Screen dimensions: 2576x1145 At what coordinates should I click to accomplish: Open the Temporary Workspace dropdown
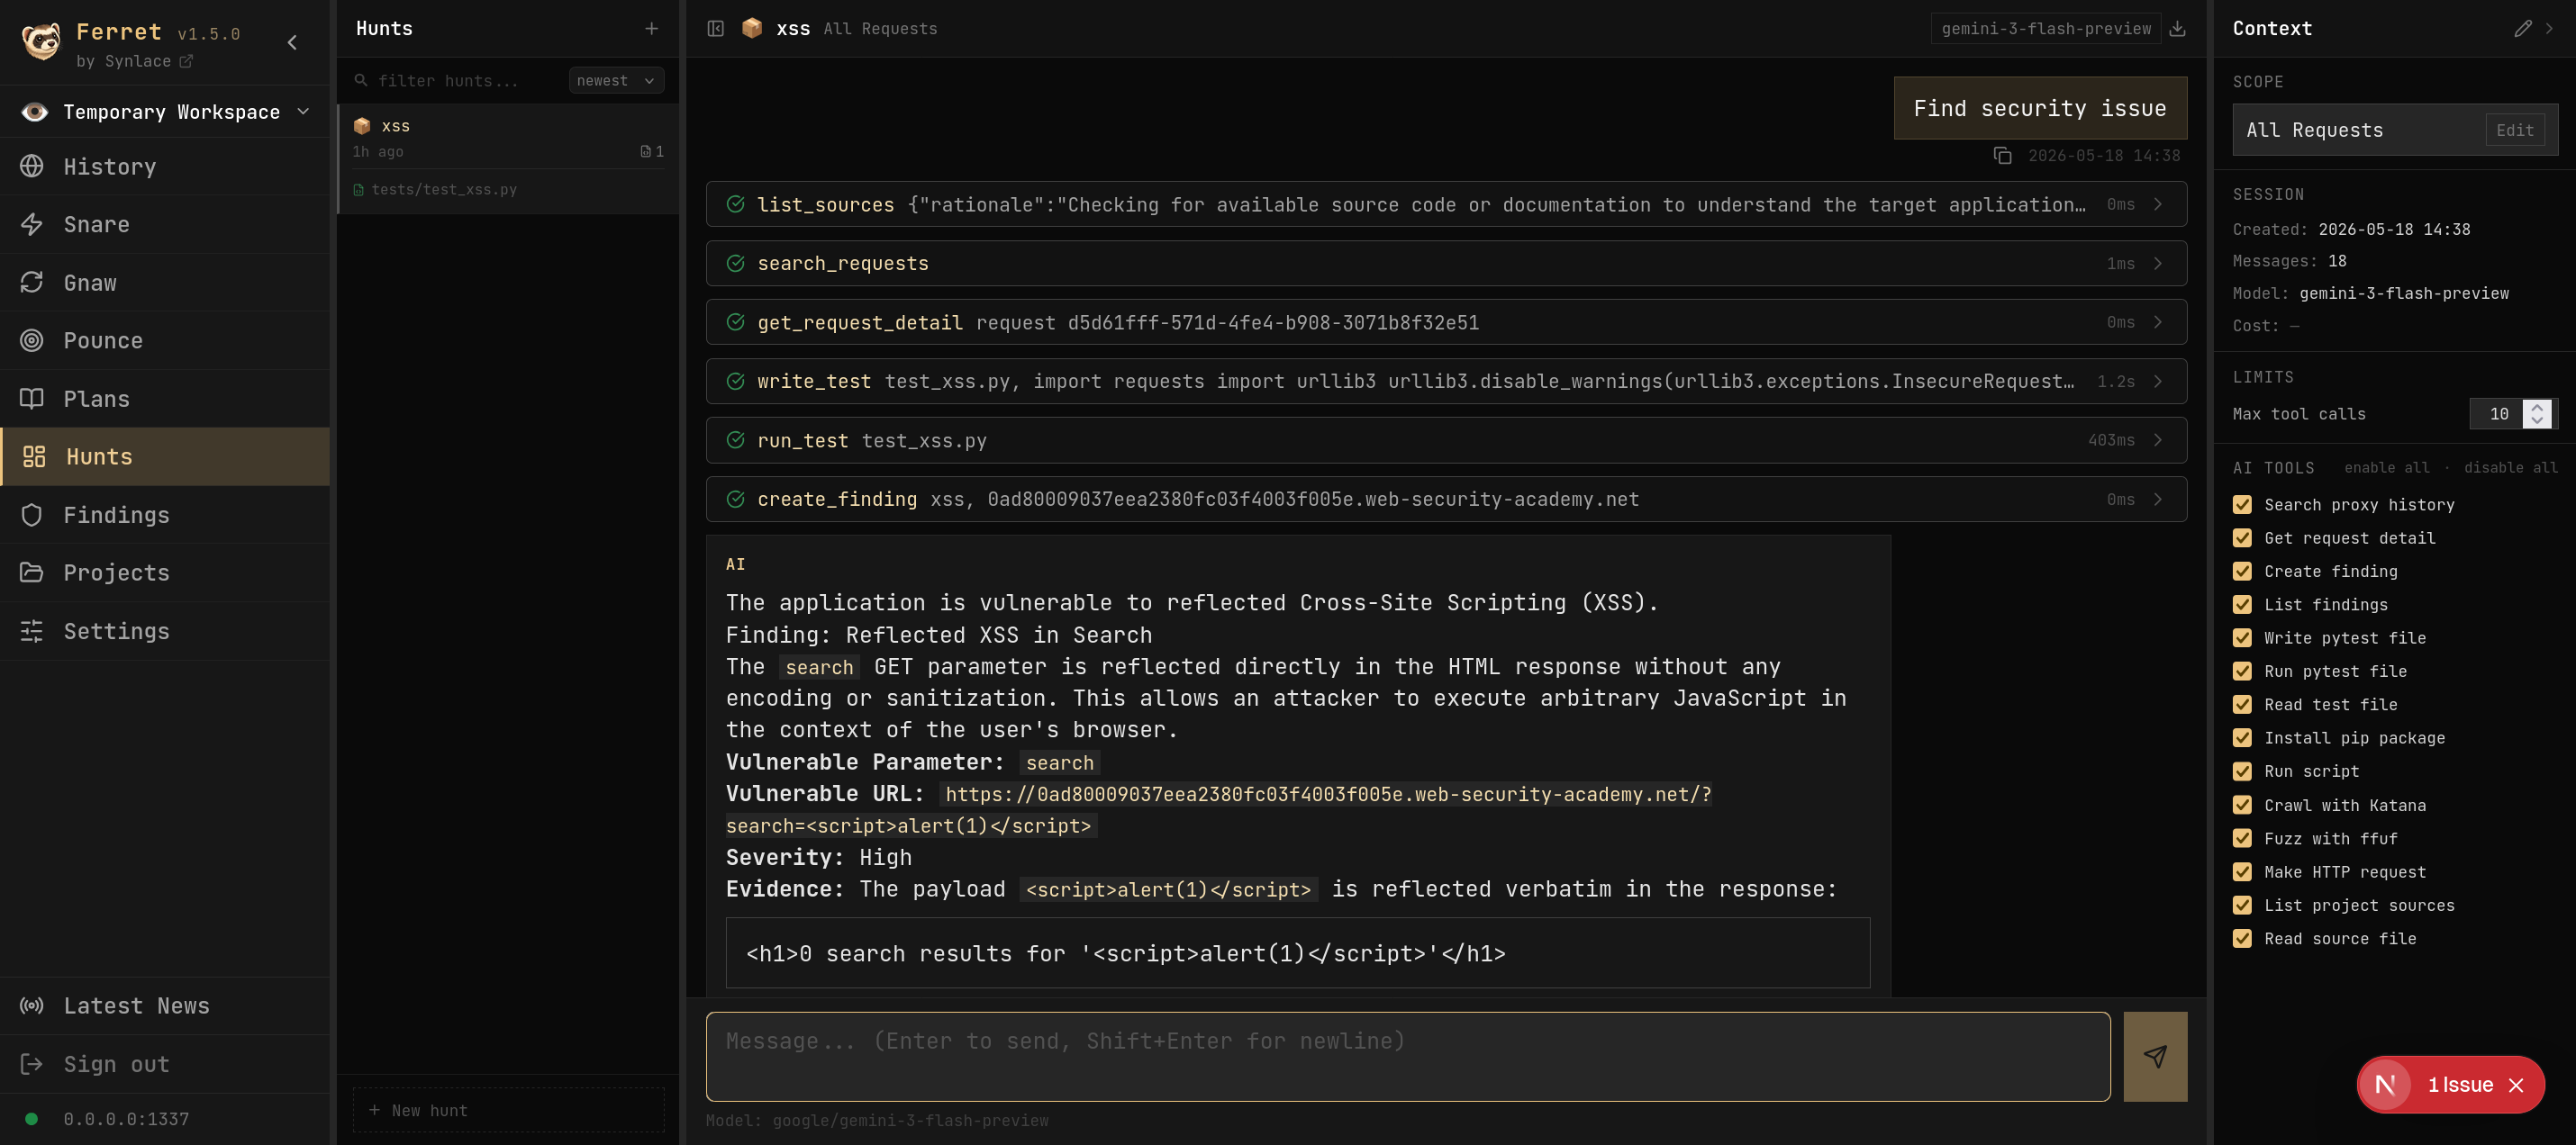(165, 112)
